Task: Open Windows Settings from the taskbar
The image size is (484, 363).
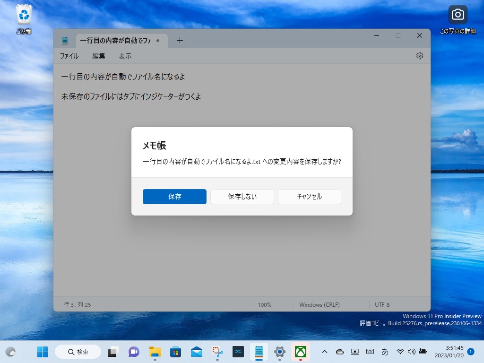Action: [x=280, y=352]
